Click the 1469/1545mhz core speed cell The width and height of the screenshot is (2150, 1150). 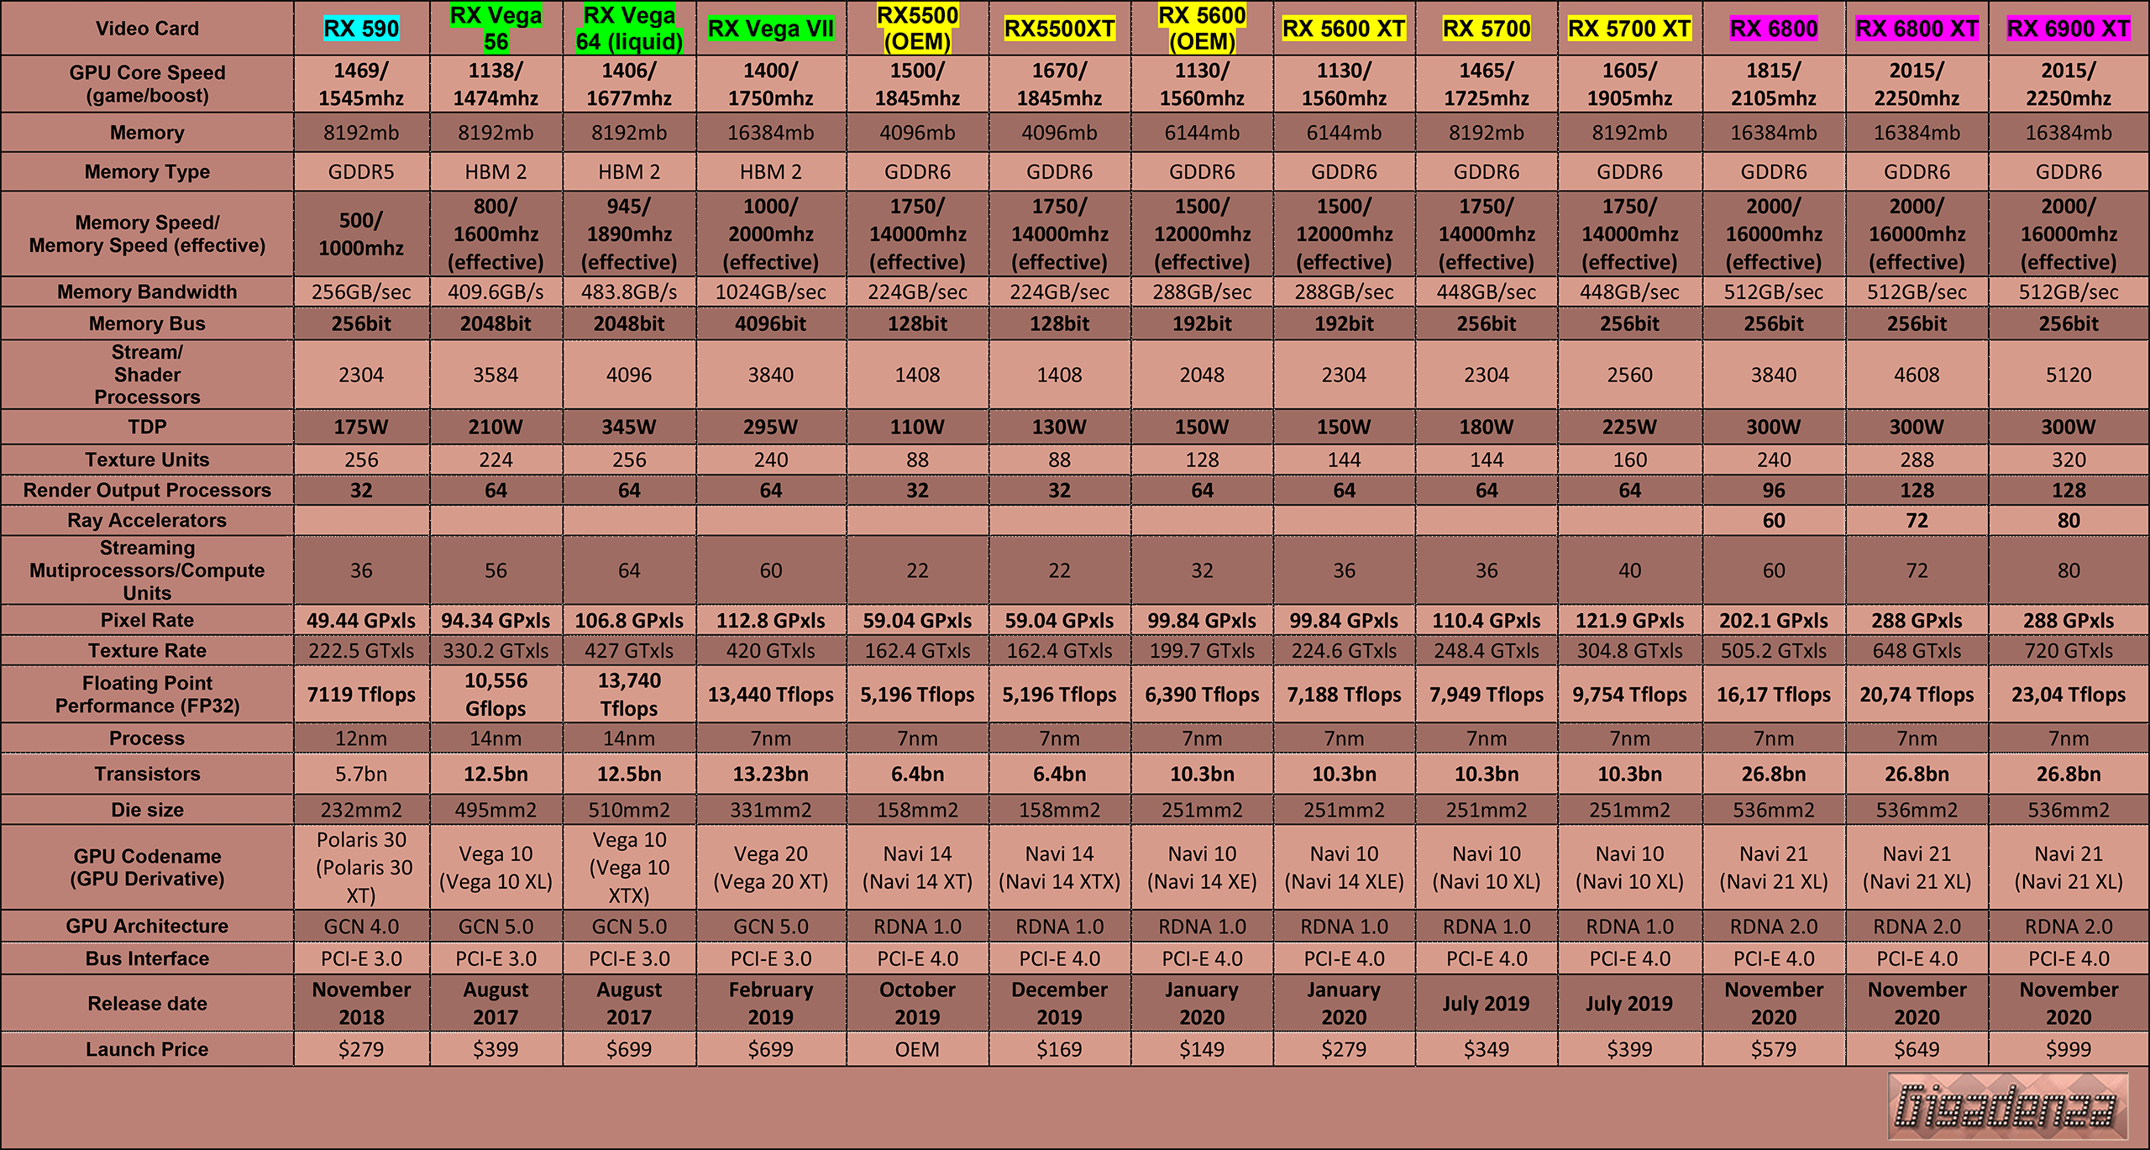click(361, 84)
